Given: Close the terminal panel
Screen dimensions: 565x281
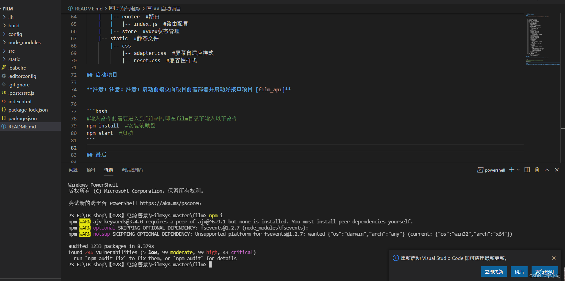Looking at the screenshot, I should pyautogui.click(x=557, y=170).
